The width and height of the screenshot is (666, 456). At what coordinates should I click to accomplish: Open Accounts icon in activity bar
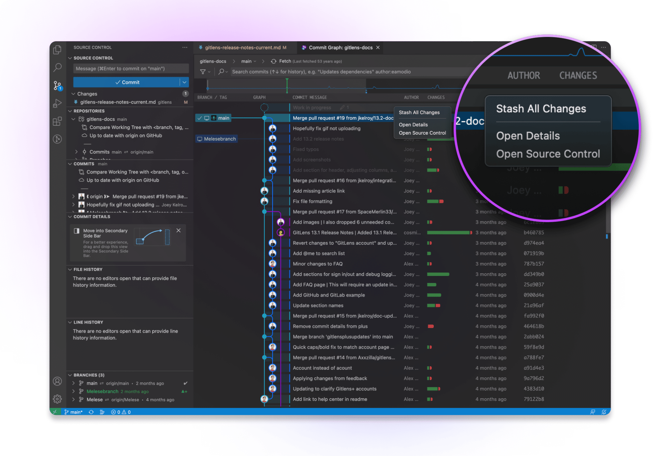coord(57,381)
